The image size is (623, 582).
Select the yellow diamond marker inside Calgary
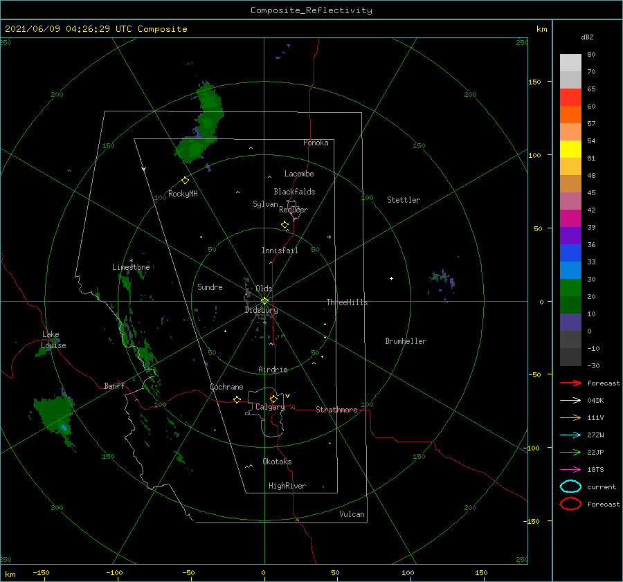click(273, 399)
